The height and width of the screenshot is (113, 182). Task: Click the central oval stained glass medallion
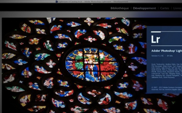92,64
